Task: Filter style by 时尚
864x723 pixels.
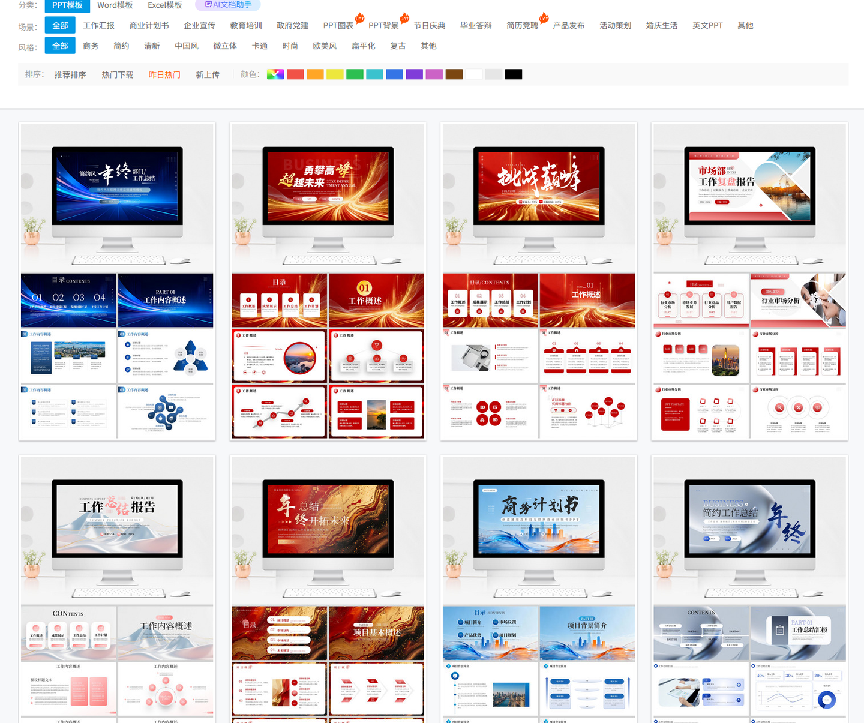Action: (x=290, y=46)
